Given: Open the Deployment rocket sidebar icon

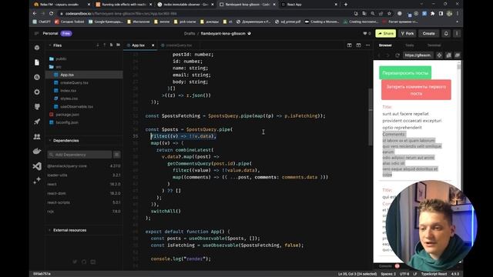Looking at the screenshot, I should (37, 122).
